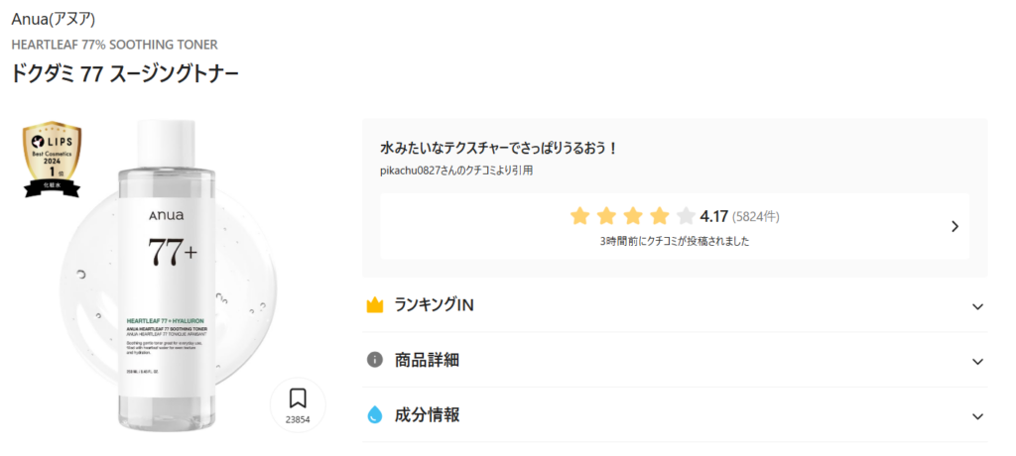Open the Anua(アヌア) brand link
1016x456 pixels.
[54, 19]
